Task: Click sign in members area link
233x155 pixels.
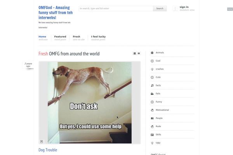Action: pos(187,9)
